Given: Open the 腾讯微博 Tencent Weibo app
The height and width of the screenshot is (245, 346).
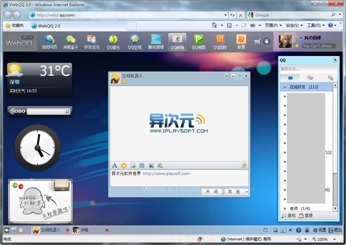Looking at the screenshot, I should pos(156,42).
